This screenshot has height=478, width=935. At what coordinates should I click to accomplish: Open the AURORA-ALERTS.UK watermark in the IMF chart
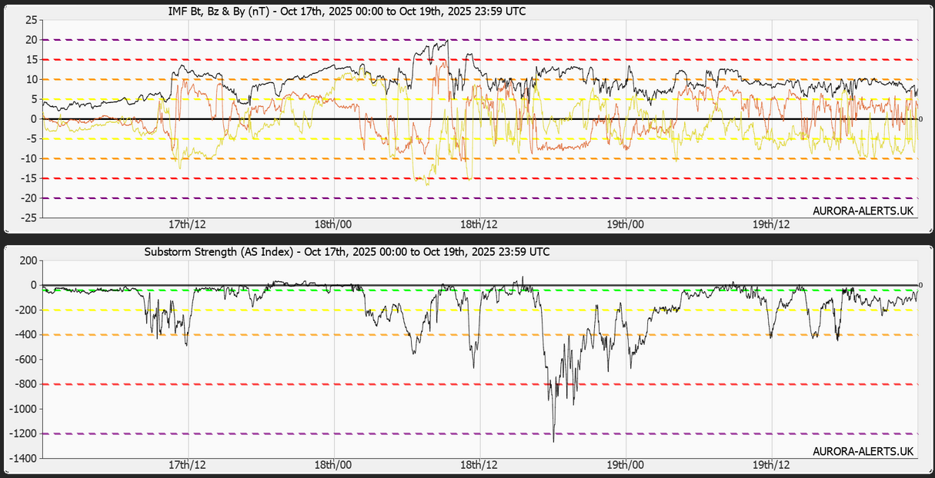[x=863, y=211]
